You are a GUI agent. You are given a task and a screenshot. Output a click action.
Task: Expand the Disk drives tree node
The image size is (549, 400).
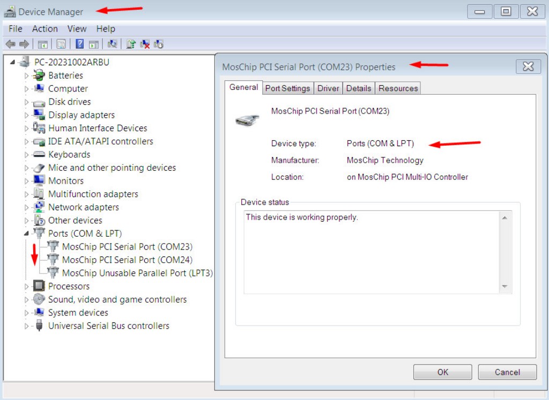click(x=26, y=102)
